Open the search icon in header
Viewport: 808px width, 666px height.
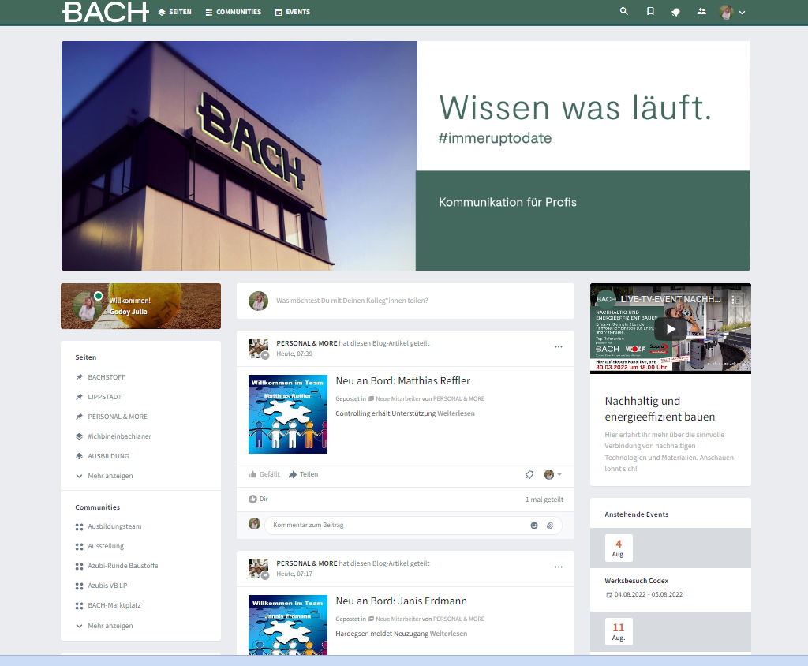click(623, 11)
